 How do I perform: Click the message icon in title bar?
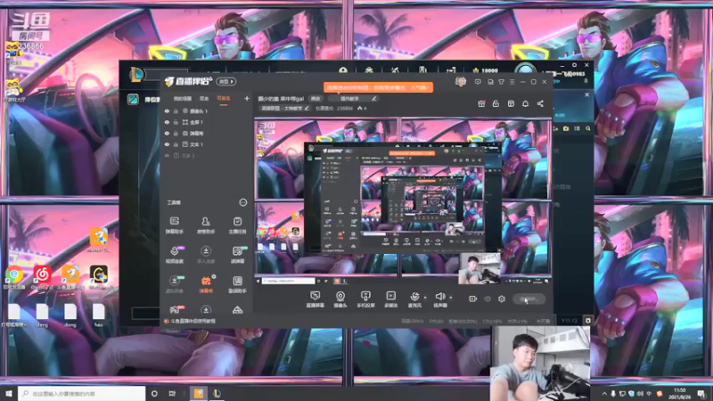pos(478,82)
